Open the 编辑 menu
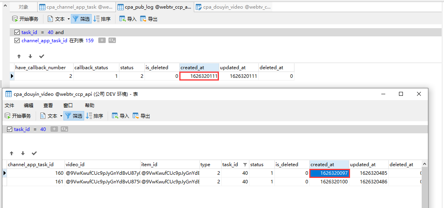 29,106
